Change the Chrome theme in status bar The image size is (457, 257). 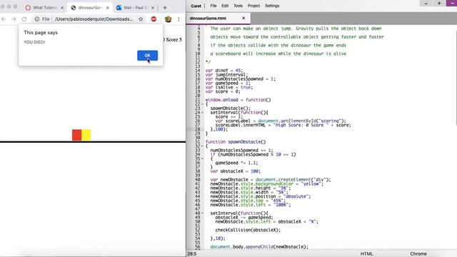click(x=418, y=254)
